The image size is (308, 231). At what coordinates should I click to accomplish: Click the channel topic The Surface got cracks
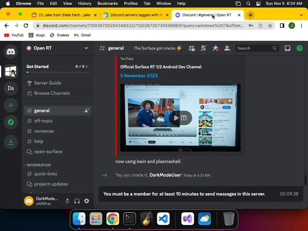[x=158, y=48]
